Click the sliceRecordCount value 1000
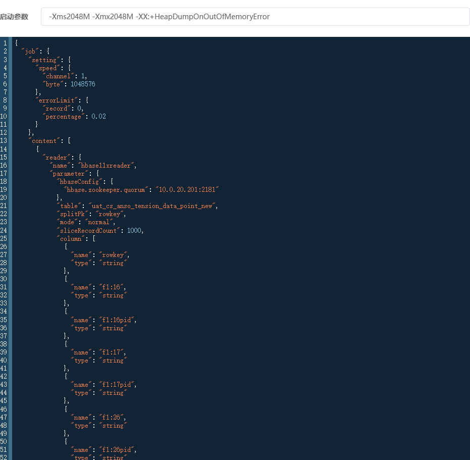Image resolution: width=470 pixels, height=460 pixels. tap(135, 230)
